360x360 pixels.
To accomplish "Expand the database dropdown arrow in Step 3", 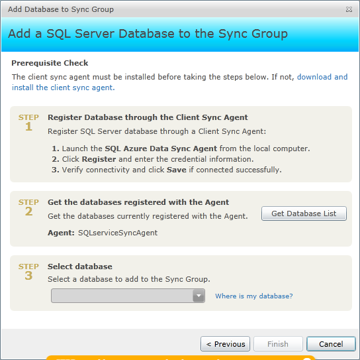I will tap(199, 296).
